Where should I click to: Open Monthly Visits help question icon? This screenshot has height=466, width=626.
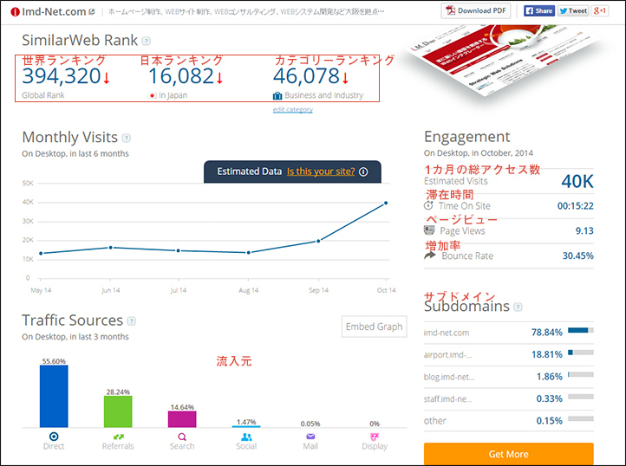pos(127,138)
